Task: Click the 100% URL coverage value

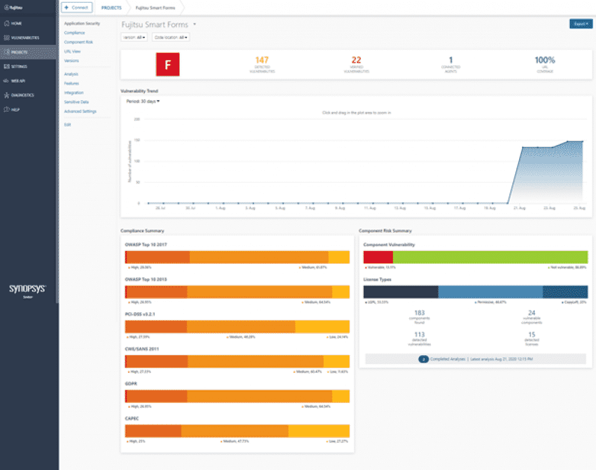Action: (545, 60)
